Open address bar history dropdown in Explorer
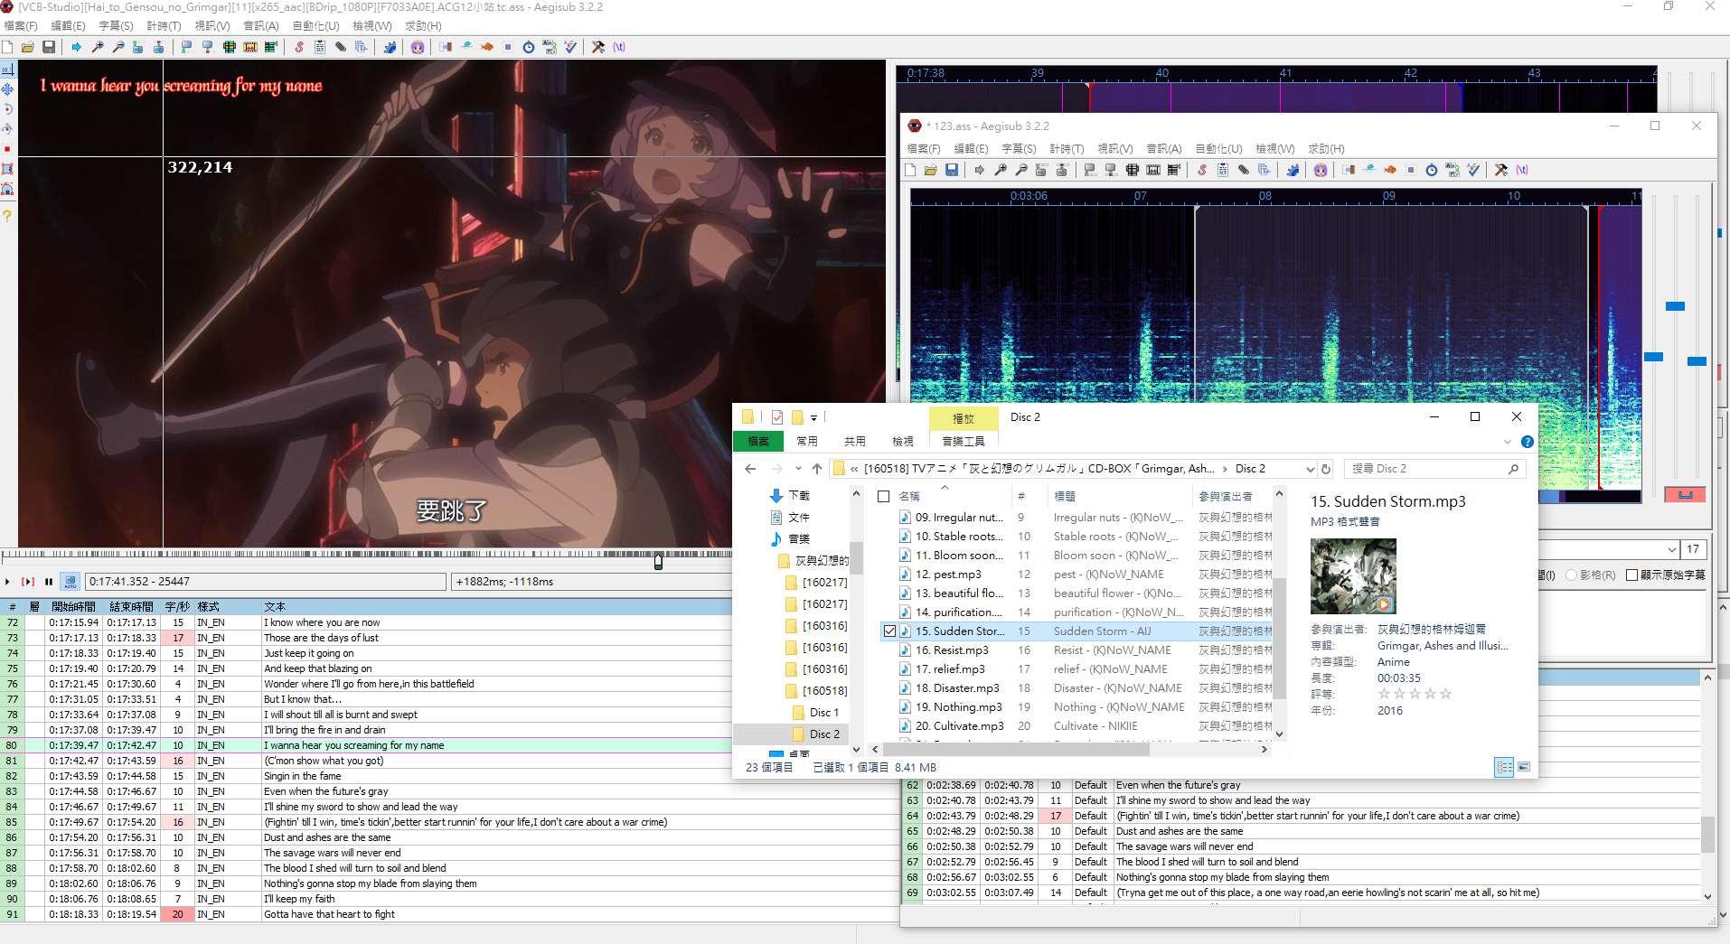 tap(1310, 469)
